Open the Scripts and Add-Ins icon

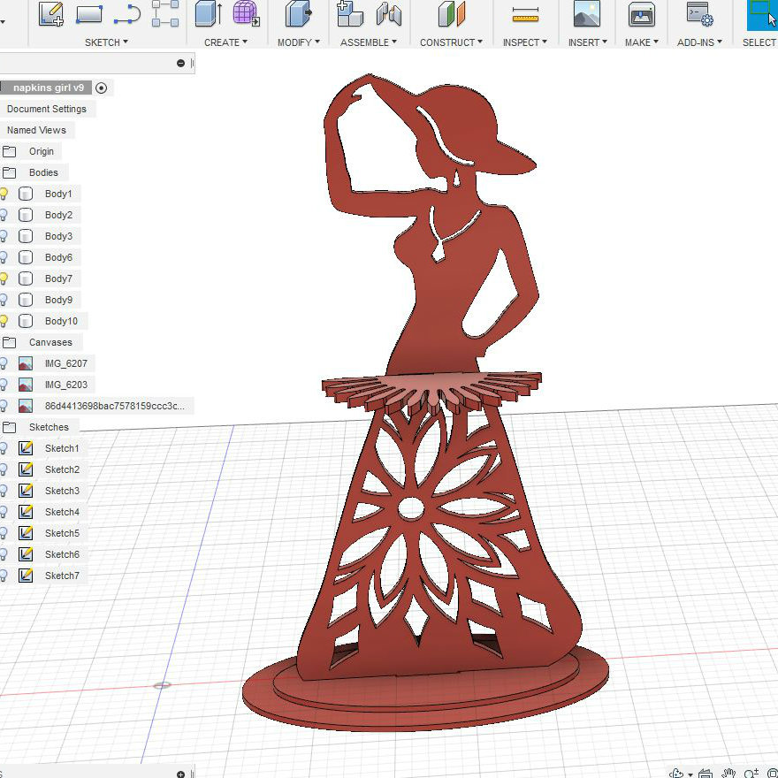pos(700,14)
